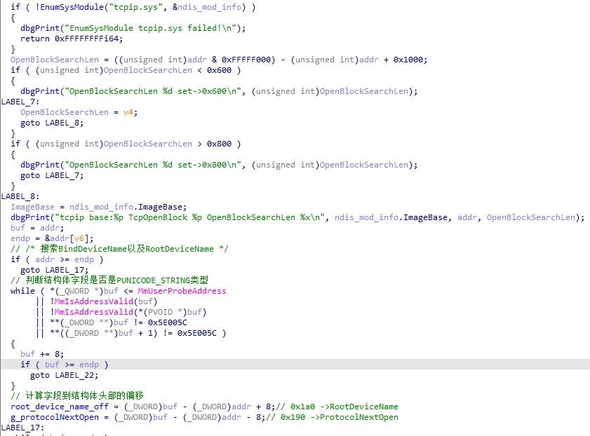
Task: Select the return value 0xFFFFFFFFi64
Action: pos(86,39)
